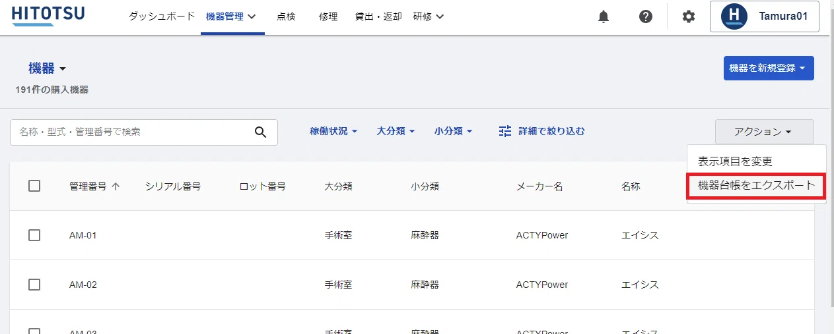Click the sort arrow beside 管理番号
Screen dimensions: 834x334
click(116, 186)
